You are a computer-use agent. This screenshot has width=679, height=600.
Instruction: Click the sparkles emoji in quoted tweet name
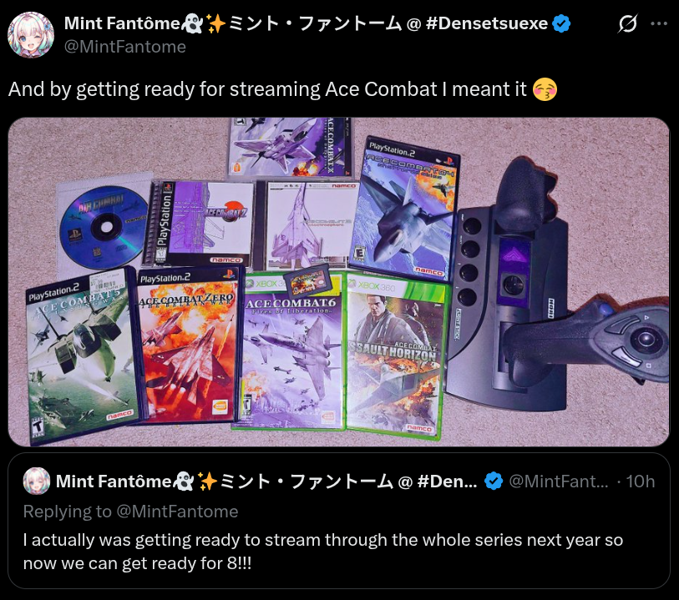207,482
